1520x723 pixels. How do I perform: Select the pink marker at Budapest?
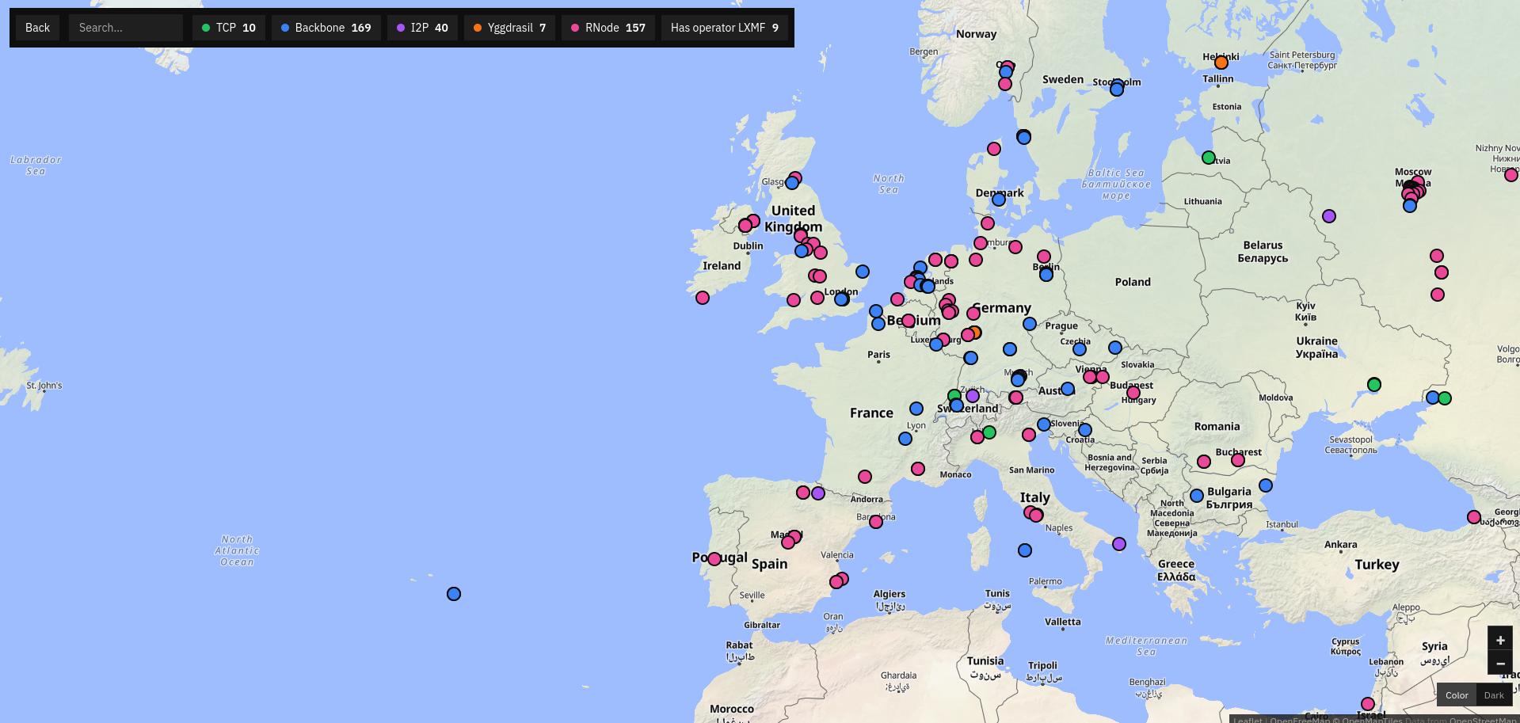coord(1133,393)
